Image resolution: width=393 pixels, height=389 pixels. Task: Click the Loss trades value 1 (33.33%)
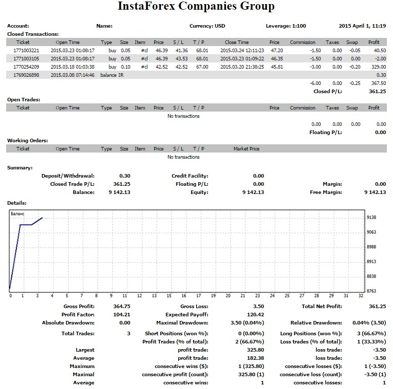coord(371,342)
